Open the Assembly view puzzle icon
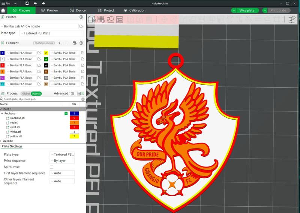Image resolution: width=300 pixels, height=213 pixels. [292, 19]
